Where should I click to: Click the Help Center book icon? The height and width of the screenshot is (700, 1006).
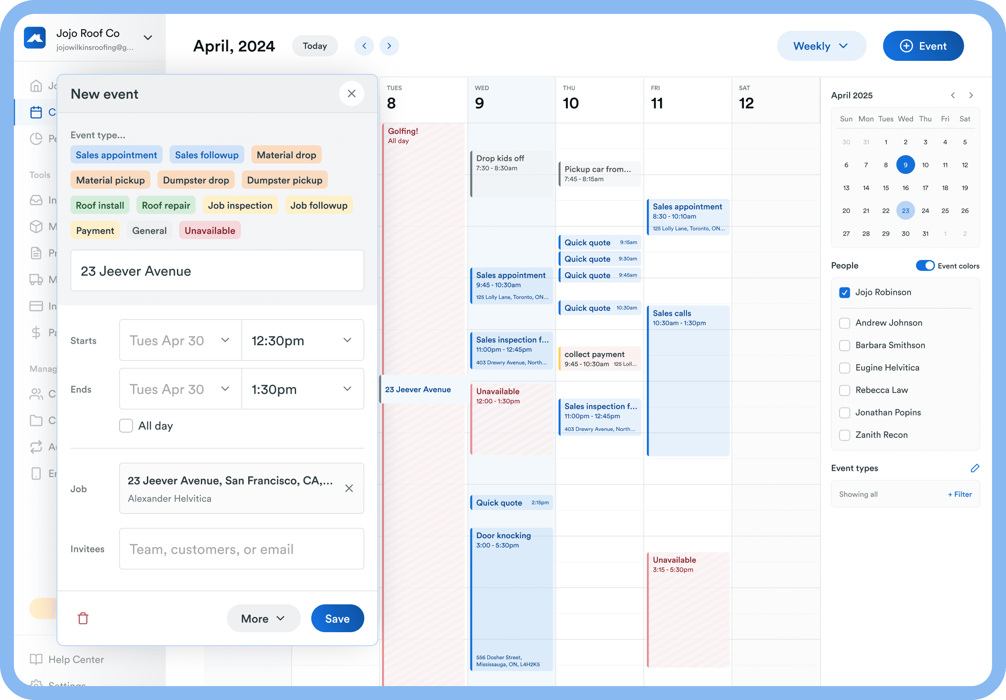pyautogui.click(x=36, y=659)
